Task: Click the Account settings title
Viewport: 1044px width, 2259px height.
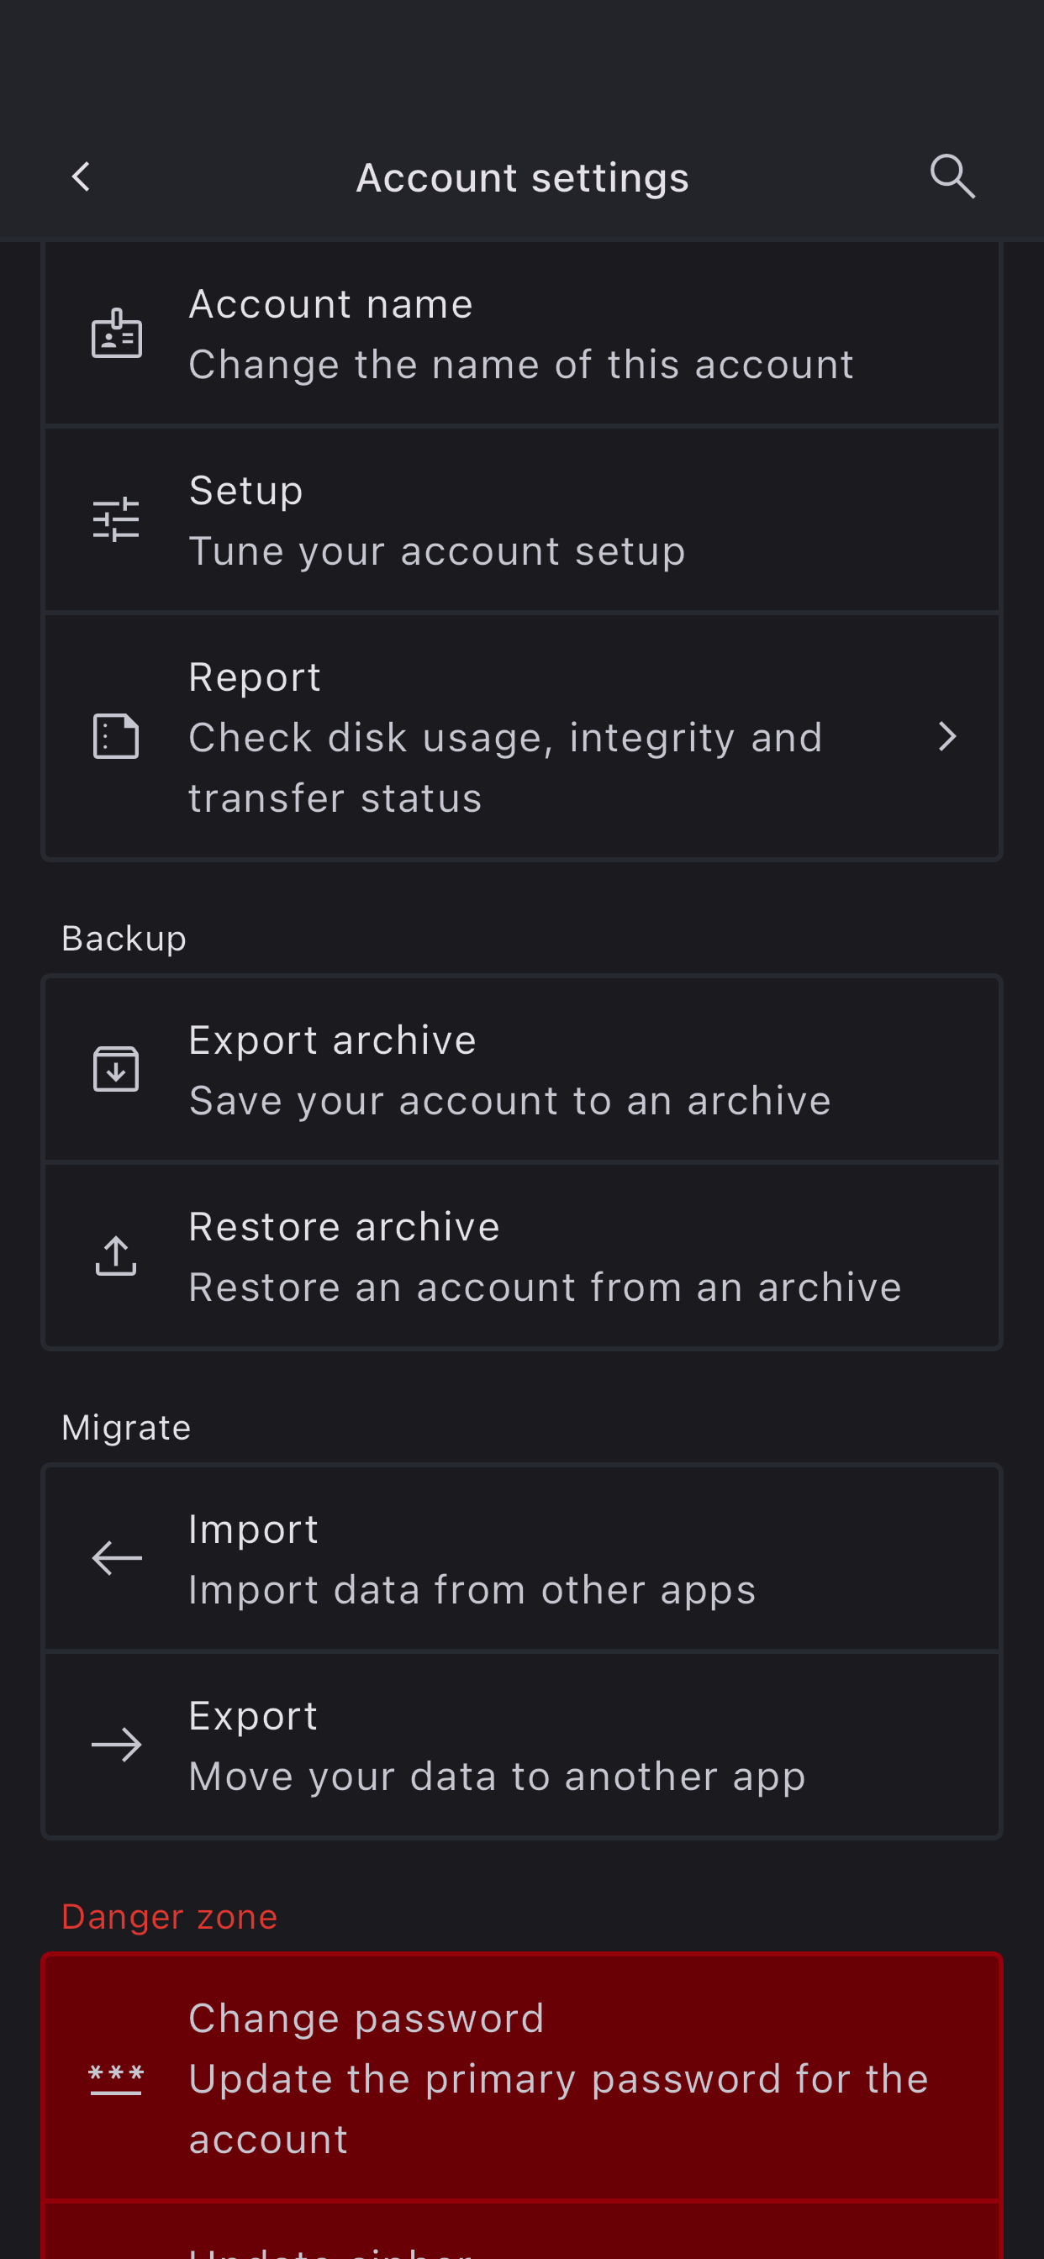Action: (522, 177)
